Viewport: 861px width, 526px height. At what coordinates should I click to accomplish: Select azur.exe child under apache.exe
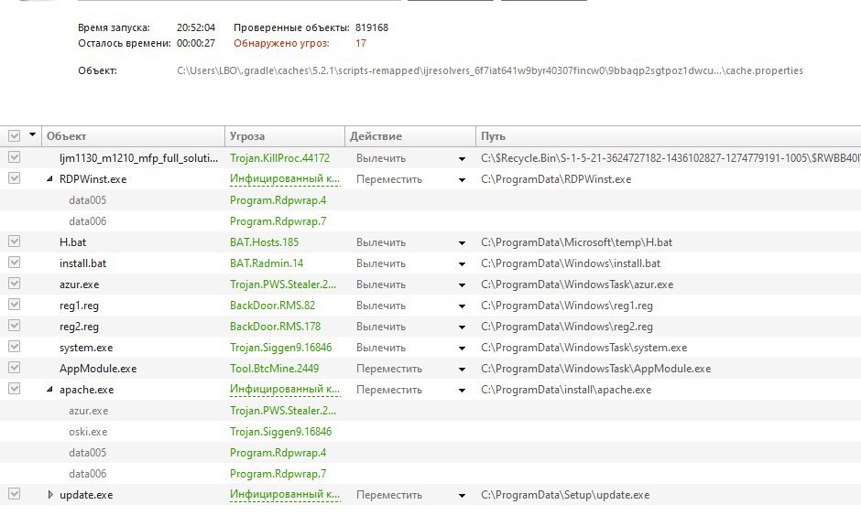click(89, 411)
